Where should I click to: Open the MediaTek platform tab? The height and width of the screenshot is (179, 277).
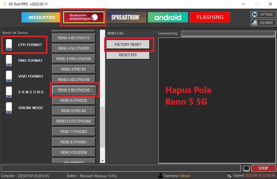tap(41, 17)
